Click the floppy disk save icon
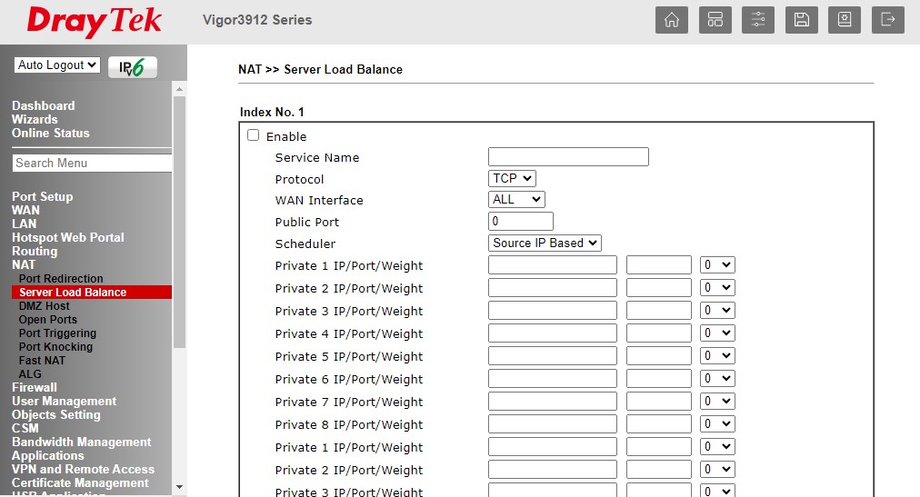The height and width of the screenshot is (497, 920). (801, 20)
